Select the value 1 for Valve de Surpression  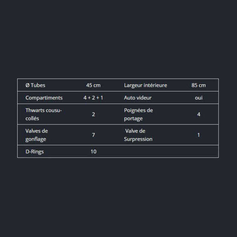[x=199, y=135]
